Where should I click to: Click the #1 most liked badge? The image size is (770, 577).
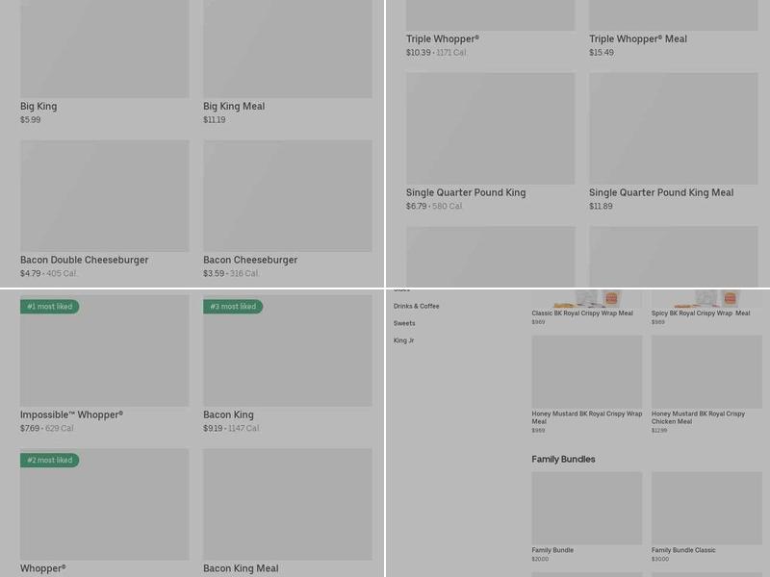50,307
